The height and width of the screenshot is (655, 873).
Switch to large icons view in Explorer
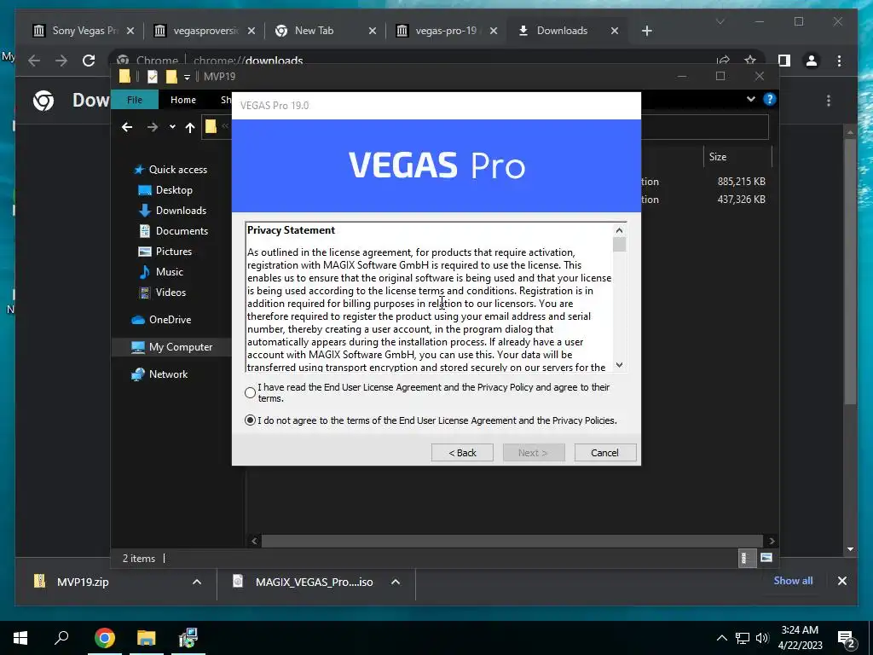coord(766,558)
